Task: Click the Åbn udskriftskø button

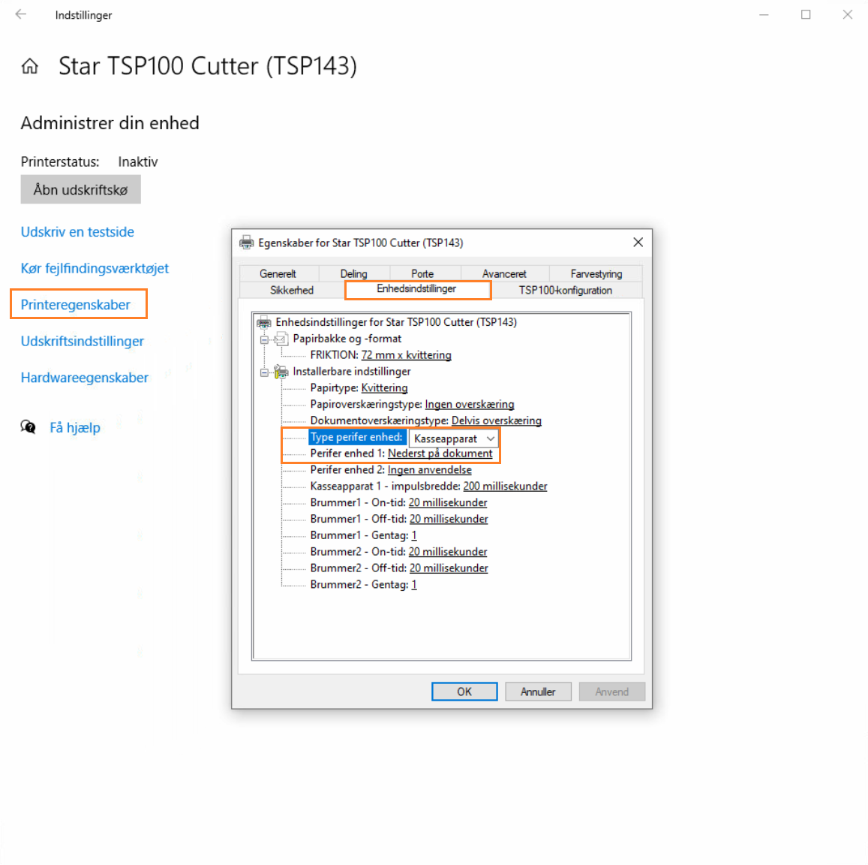Action: pos(81,189)
